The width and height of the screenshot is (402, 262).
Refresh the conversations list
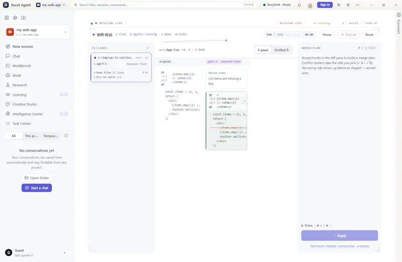(66, 136)
